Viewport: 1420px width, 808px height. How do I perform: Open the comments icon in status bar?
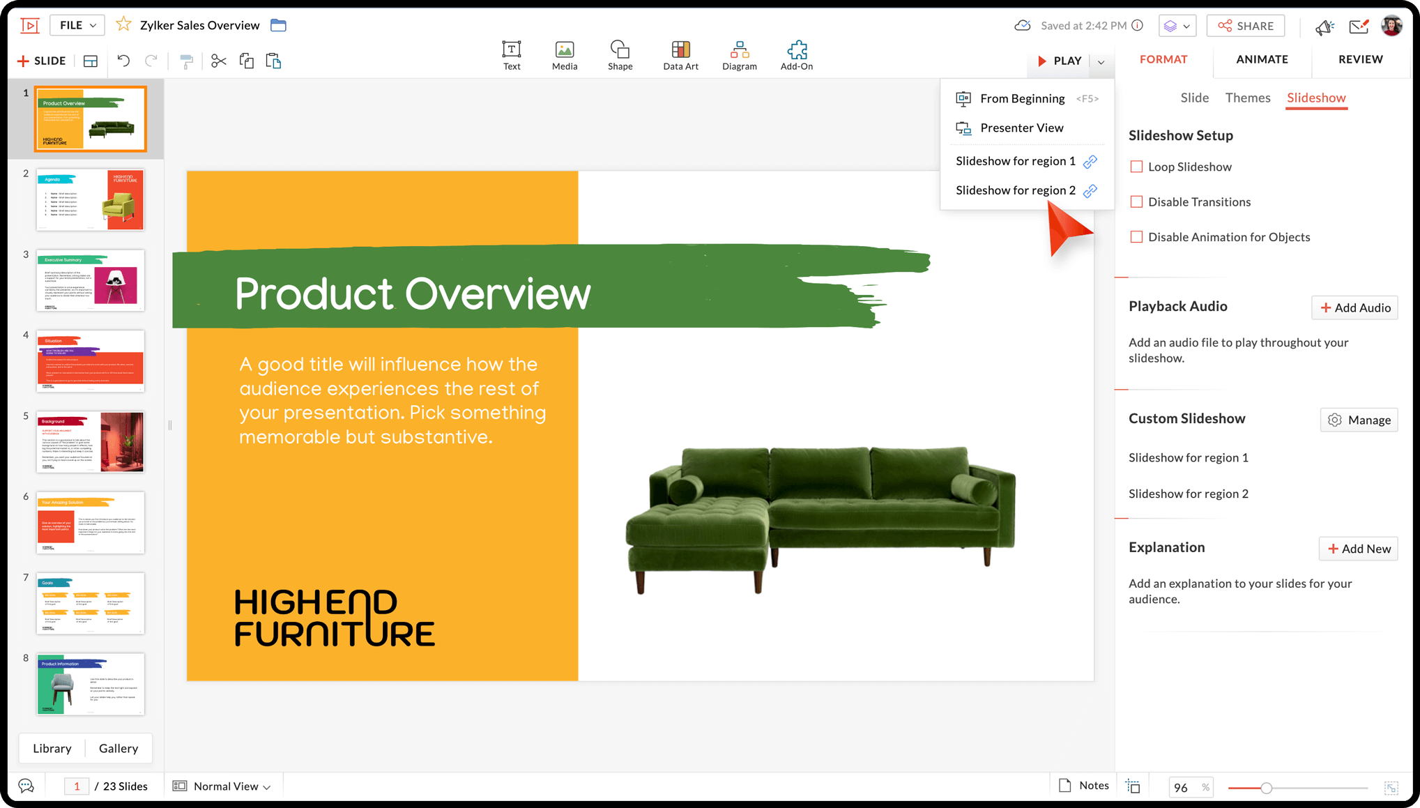26,786
